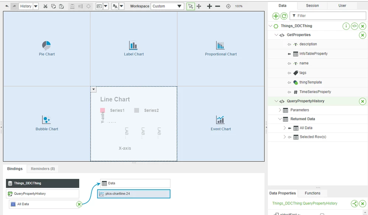Click the zoom-to-fit target icon
The image size is (368, 215).
point(228,6)
